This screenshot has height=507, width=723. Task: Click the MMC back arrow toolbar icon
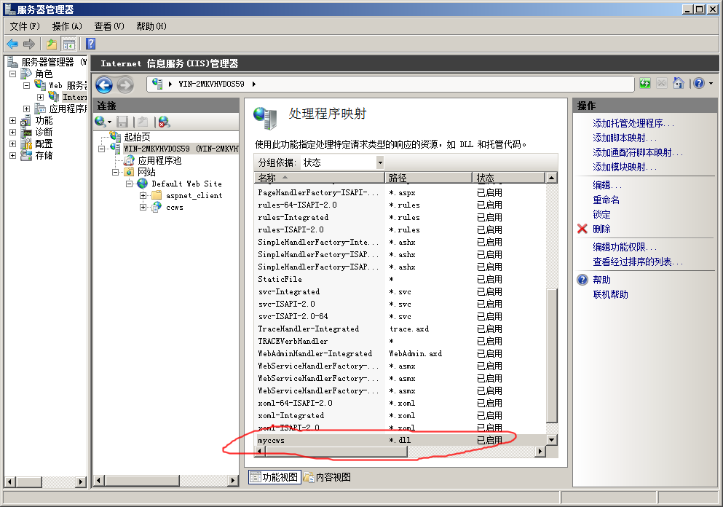(12, 44)
